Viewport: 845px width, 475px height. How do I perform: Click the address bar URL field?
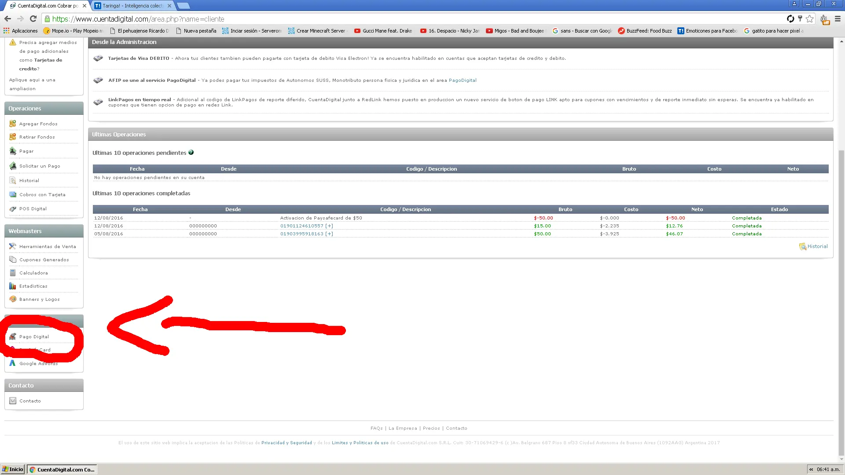tap(414, 19)
